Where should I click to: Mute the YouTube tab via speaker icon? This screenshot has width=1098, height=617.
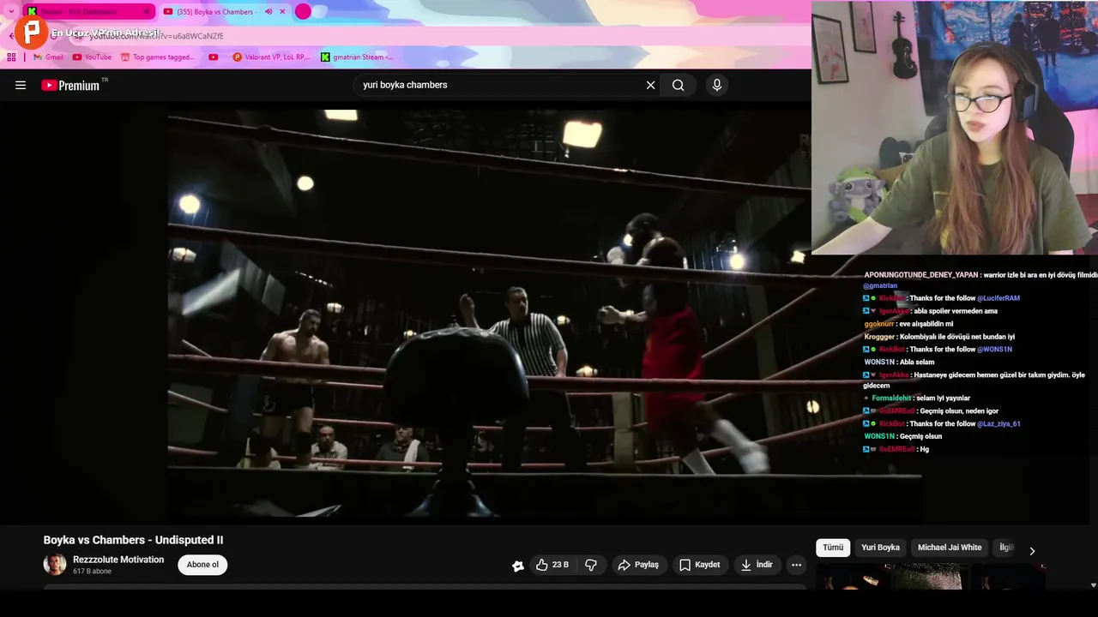[268, 12]
